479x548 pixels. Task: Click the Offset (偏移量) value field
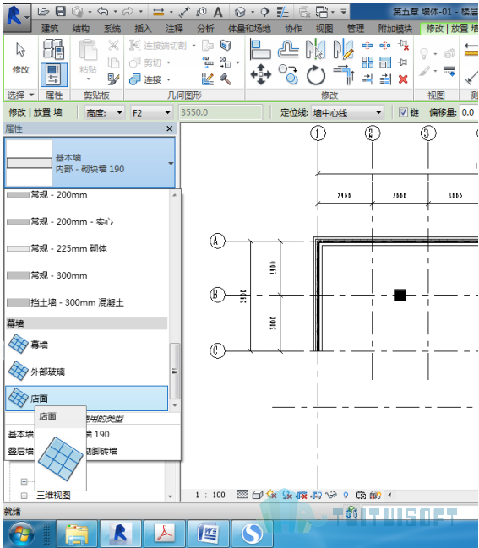click(x=469, y=112)
